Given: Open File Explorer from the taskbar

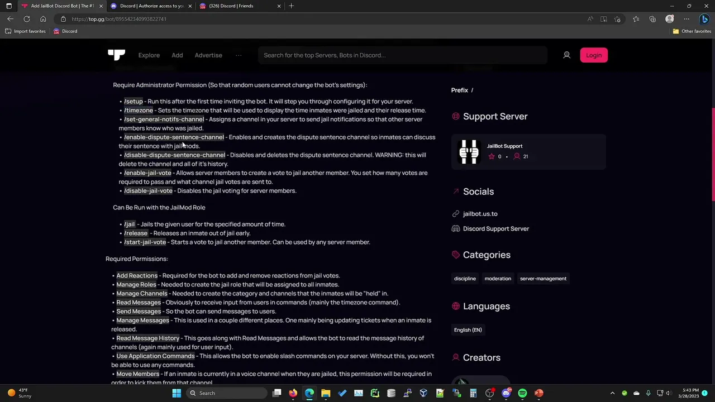Looking at the screenshot, I should (x=326, y=393).
